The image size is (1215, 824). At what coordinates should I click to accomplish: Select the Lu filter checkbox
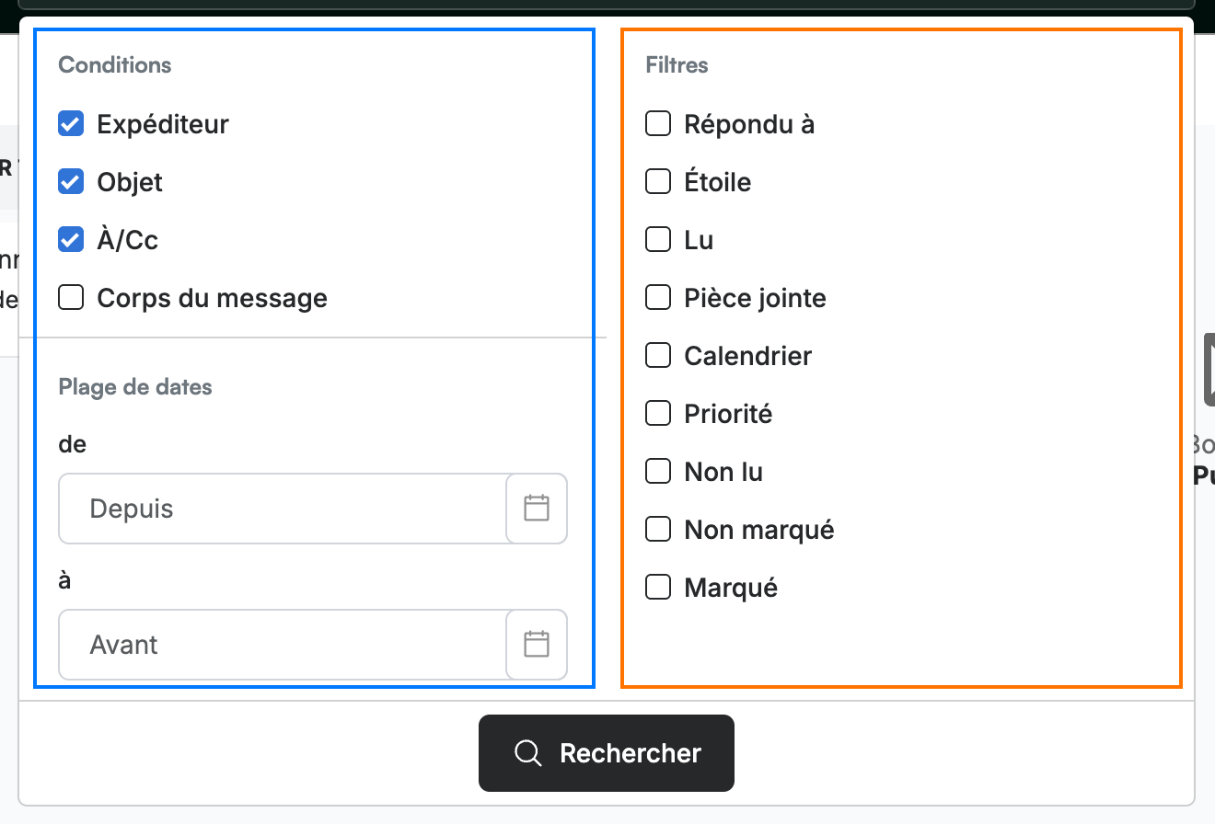658,239
